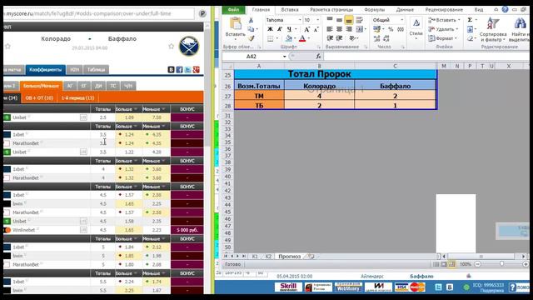Center text horizontally in Excel ribbon
The height and width of the screenshot is (300, 533).
[339, 29]
